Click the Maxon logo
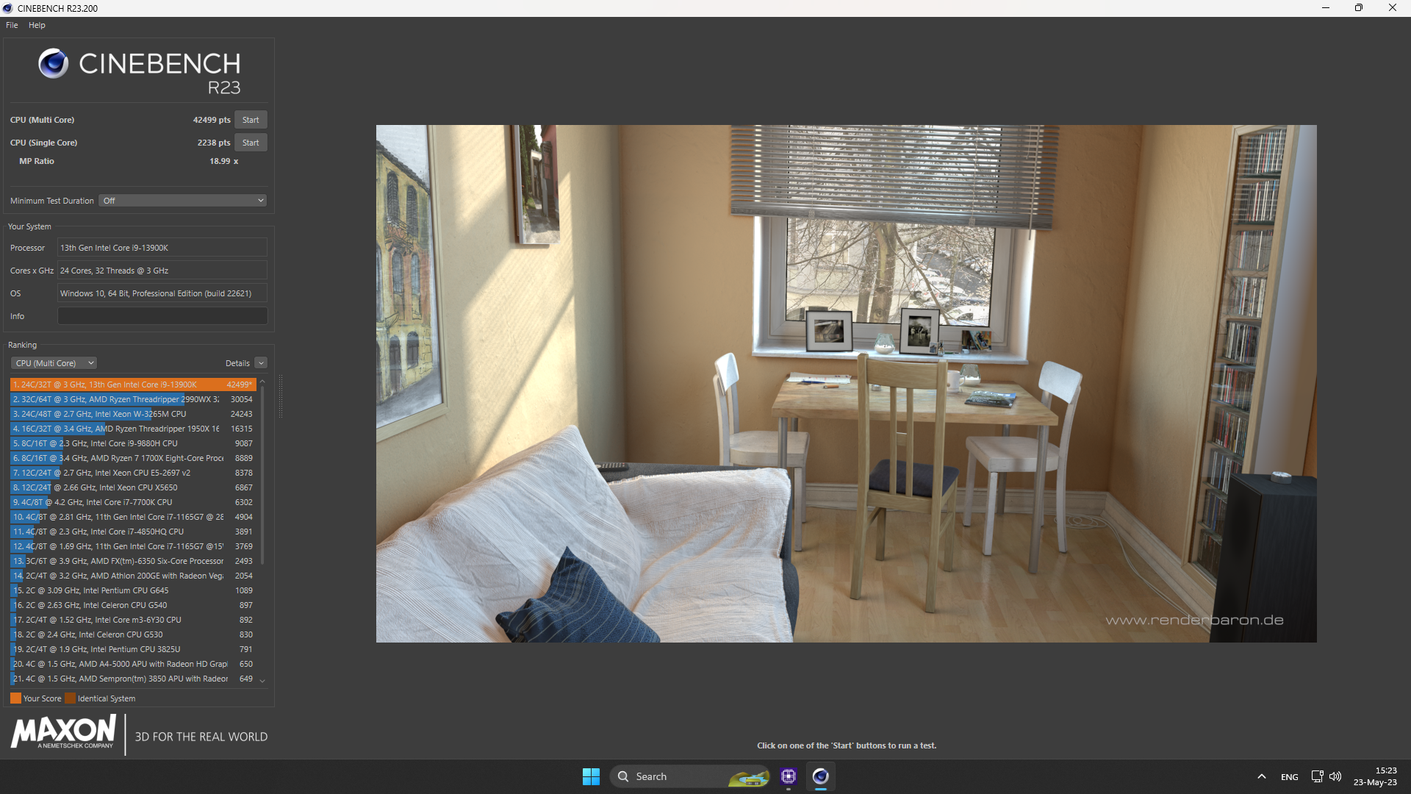 pos(63,732)
